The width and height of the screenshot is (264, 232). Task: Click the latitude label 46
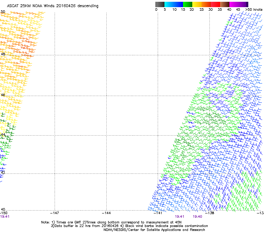pos(3,95)
